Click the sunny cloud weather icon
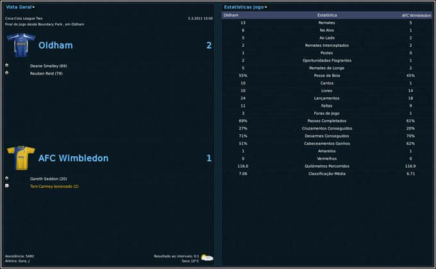The image size is (436, 269). pos(207,257)
